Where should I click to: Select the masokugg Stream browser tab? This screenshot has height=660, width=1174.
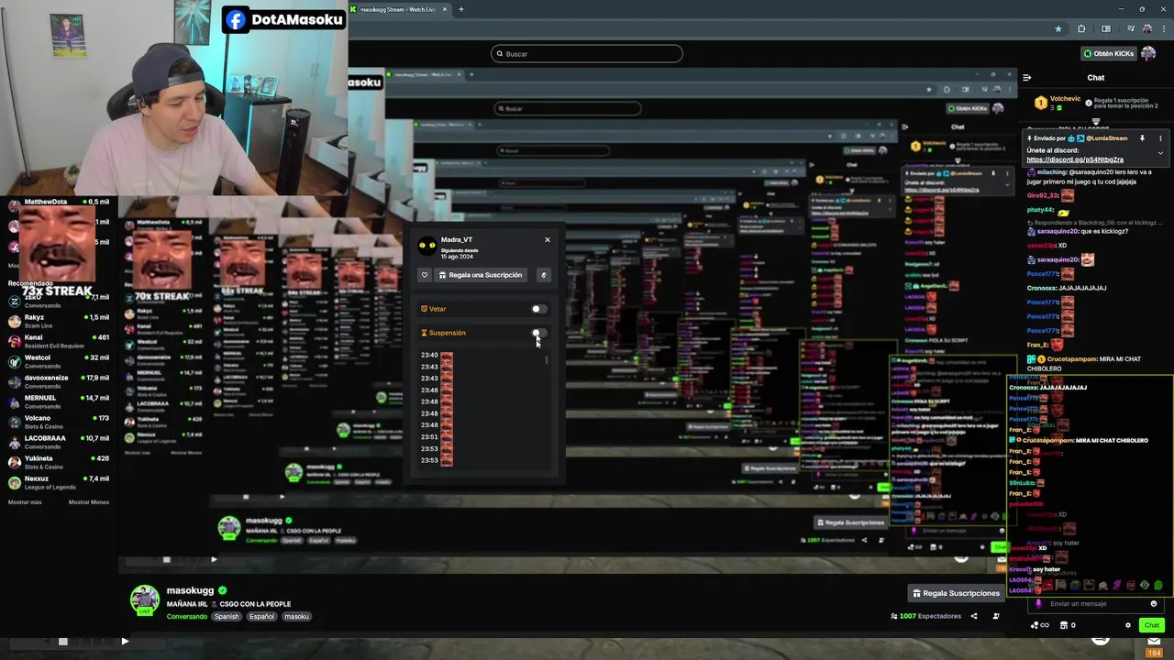397,9
